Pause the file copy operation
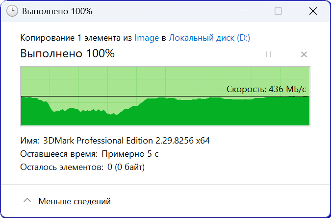 pos(269,54)
